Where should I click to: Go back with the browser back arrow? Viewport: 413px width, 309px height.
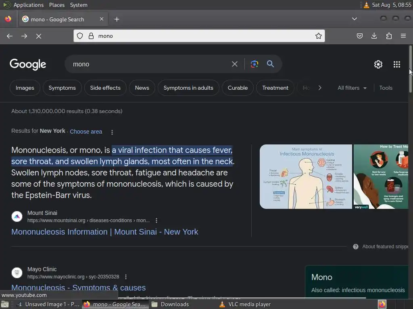pyautogui.click(x=10, y=36)
